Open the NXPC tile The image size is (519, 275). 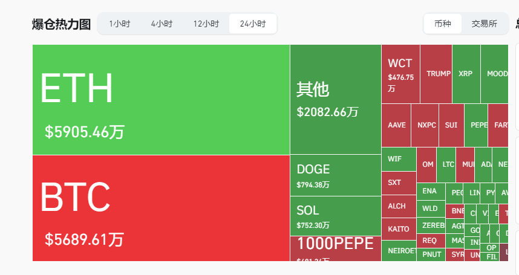pos(426,125)
